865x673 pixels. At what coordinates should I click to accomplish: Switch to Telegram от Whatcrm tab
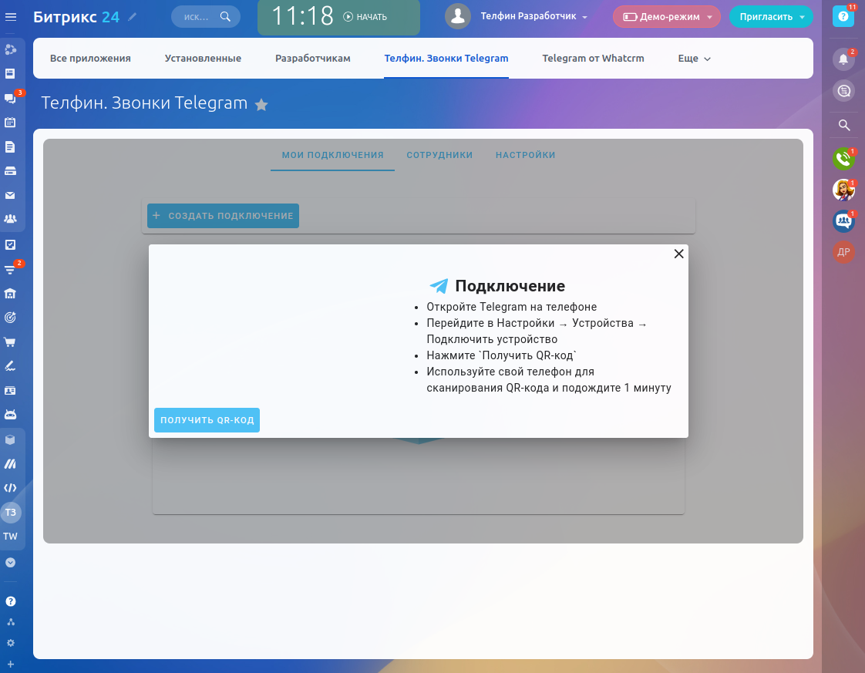coord(593,59)
